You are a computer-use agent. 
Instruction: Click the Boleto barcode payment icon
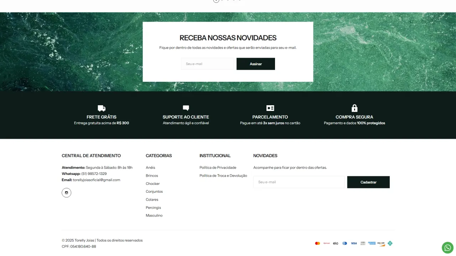point(363,243)
